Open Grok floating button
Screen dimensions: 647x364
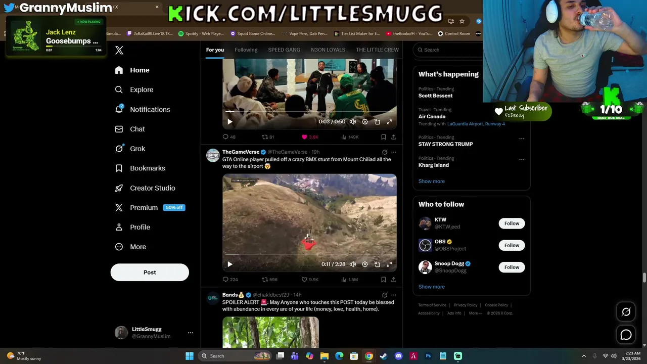(626, 312)
